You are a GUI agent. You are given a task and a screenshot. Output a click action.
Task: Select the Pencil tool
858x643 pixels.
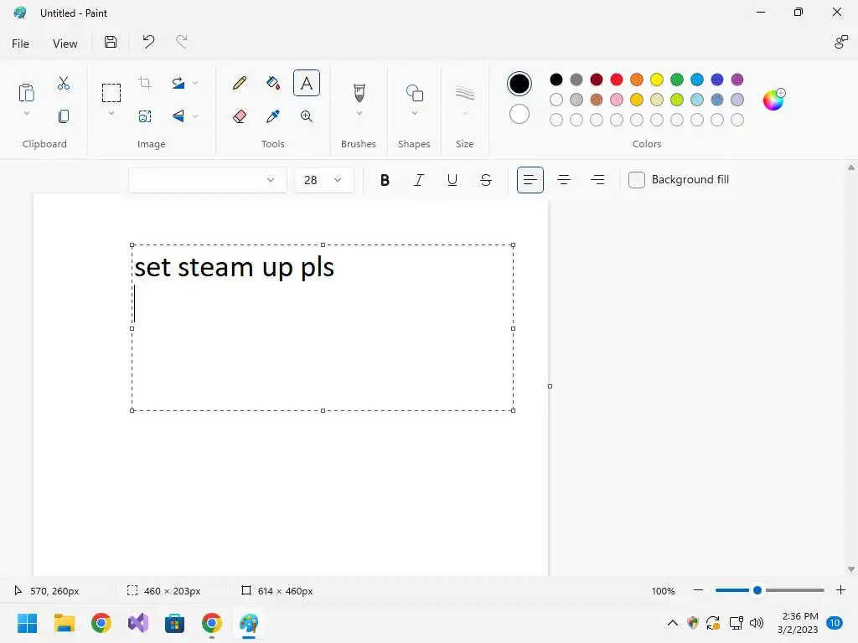click(239, 83)
